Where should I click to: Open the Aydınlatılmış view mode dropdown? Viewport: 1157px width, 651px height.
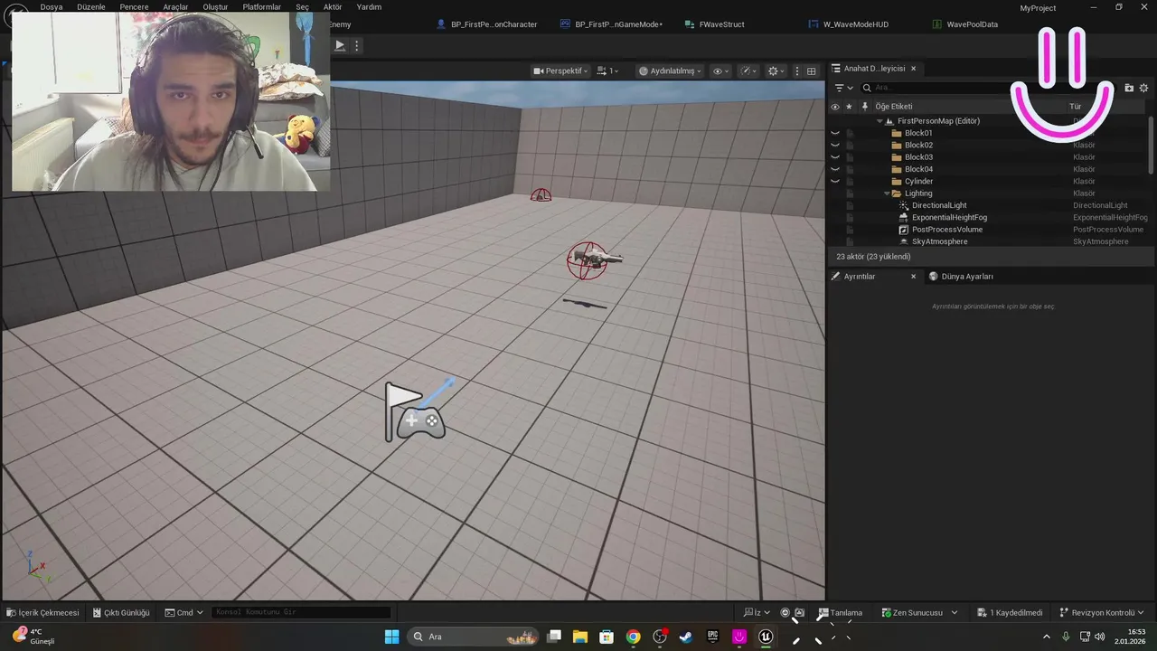[x=670, y=71]
